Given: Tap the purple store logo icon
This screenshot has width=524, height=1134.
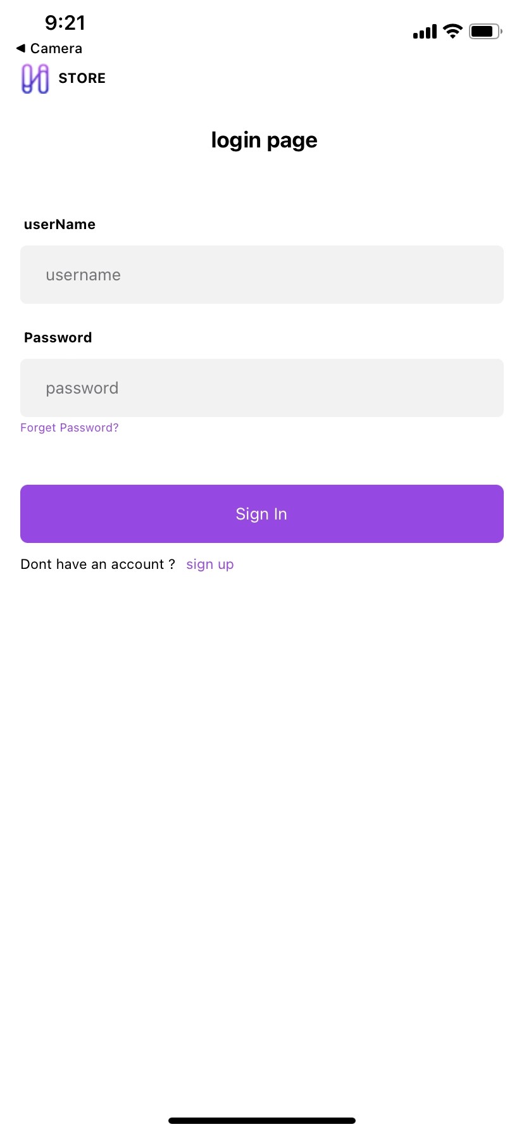Looking at the screenshot, I should pyautogui.click(x=35, y=78).
